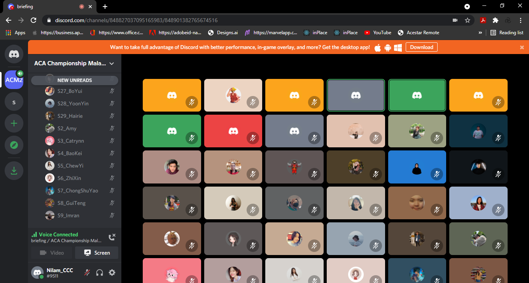Open the Explore Public Servers compass icon
This screenshot has width=529, height=283.
coord(14,145)
